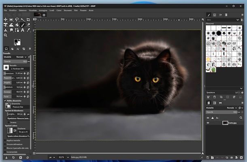
Task: Increase the Dimensione value with plus
Action: click(25, 73)
